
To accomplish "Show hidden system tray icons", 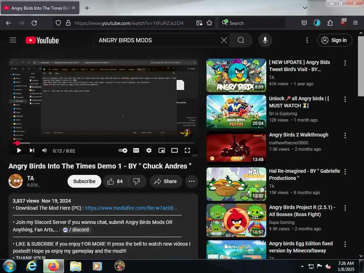I will click(x=302, y=266).
